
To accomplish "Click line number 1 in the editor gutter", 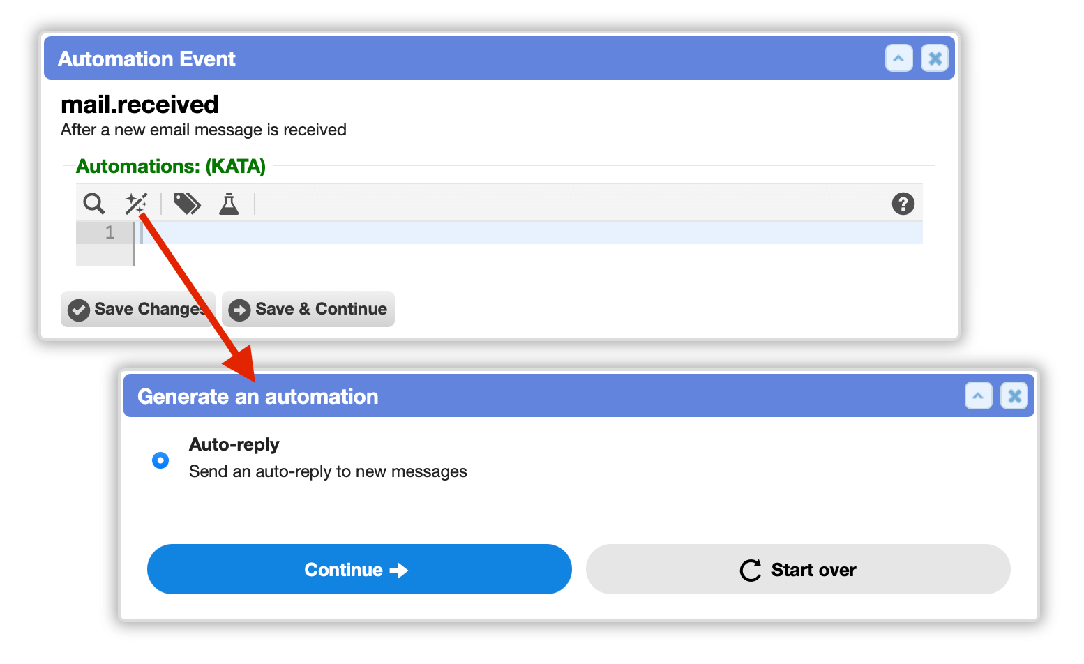I will (110, 233).
